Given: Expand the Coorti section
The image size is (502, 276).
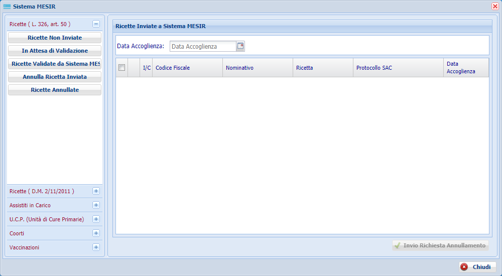Looking at the screenshot, I should coord(96,233).
